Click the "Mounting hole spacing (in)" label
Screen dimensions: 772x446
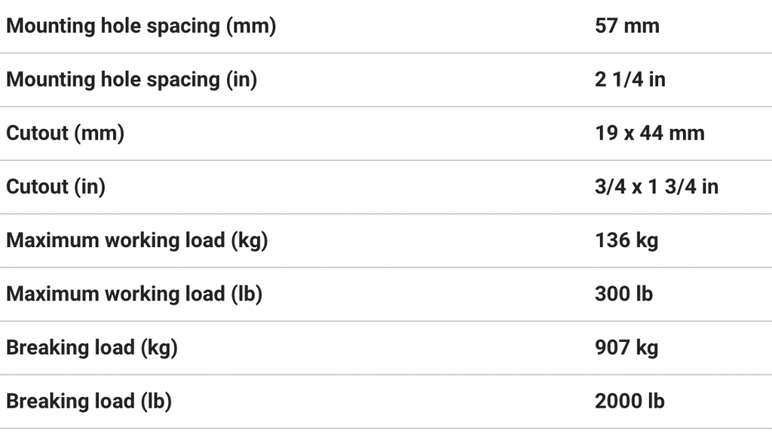tap(131, 80)
